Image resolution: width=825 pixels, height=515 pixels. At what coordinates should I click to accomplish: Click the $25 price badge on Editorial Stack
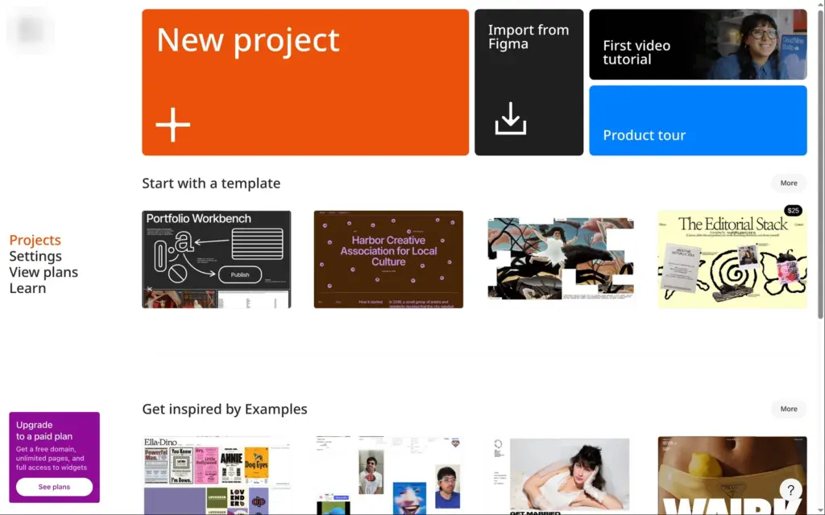(793, 210)
